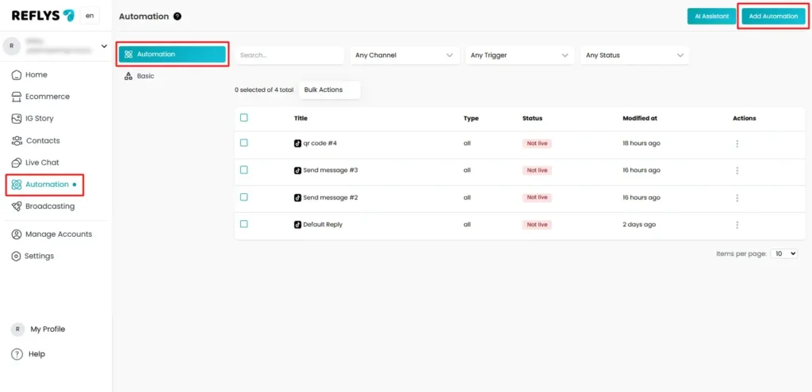The height and width of the screenshot is (392, 812).
Task: Click the account avatar at sidebar top
Action: [x=11, y=46]
